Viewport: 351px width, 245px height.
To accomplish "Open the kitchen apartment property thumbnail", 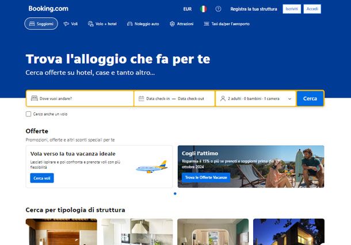I will click(x=137, y=232).
